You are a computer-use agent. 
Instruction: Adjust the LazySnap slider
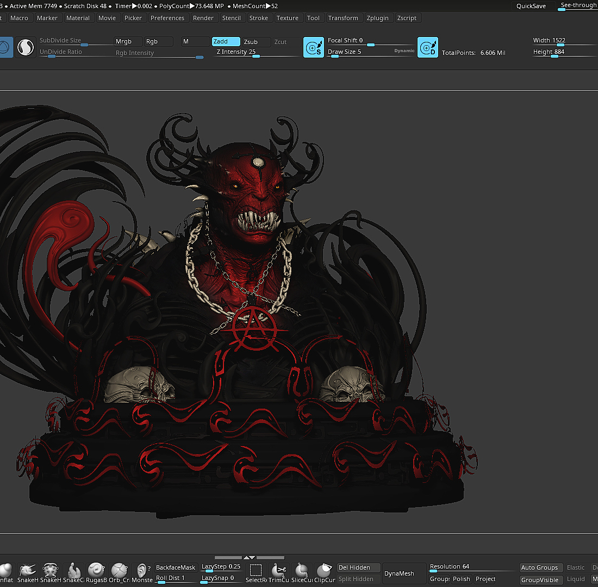click(221, 579)
